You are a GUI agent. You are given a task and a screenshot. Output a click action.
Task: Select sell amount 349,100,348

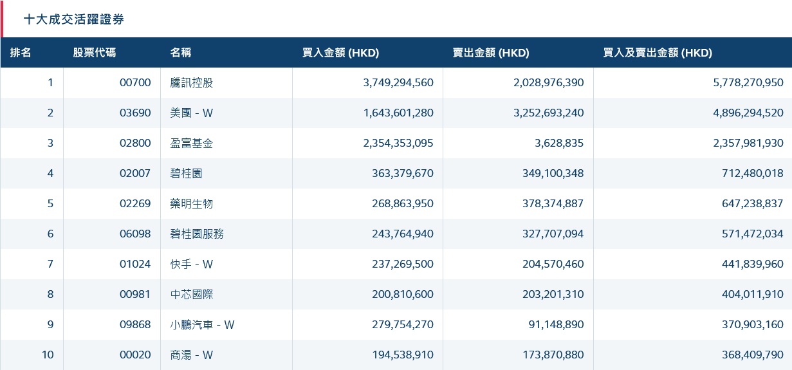point(553,173)
